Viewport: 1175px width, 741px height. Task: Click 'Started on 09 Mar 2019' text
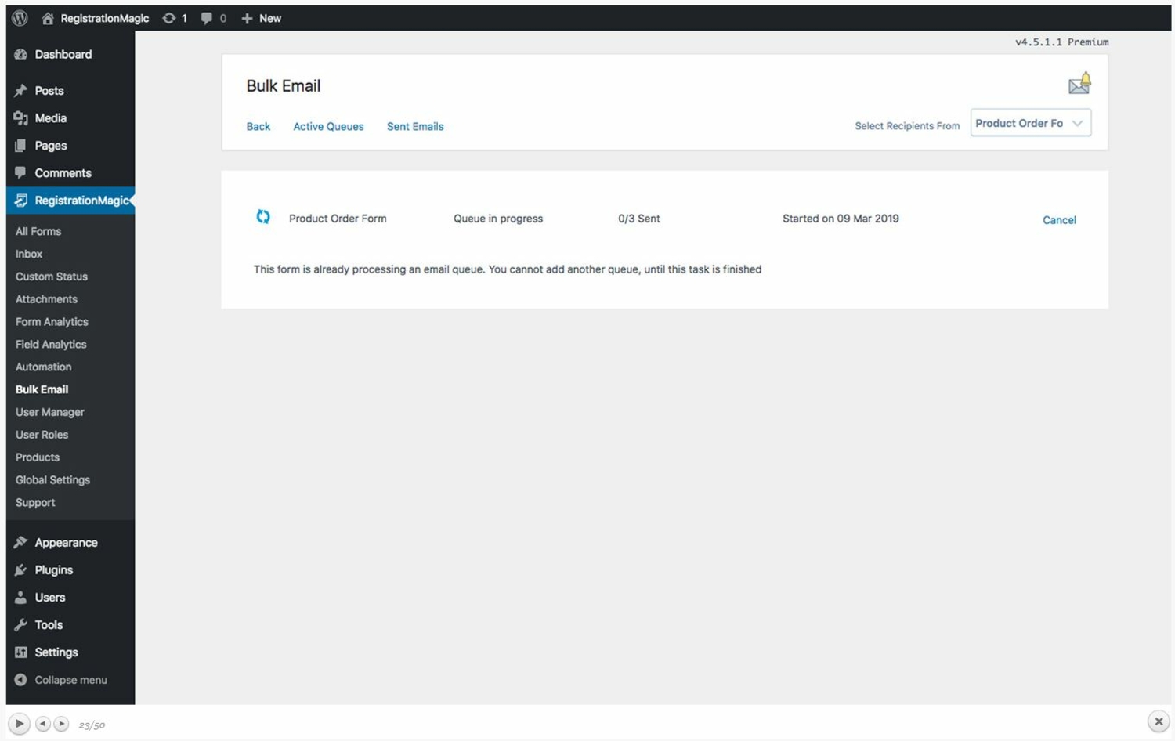point(841,219)
